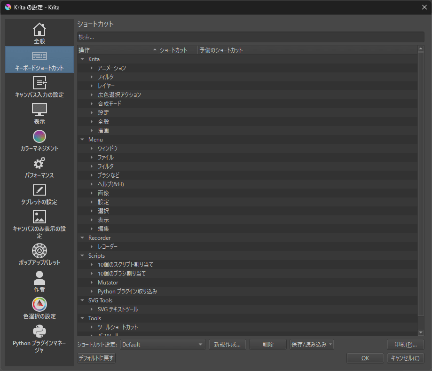The image size is (432, 371).
Task: Open the Default shortcut scheme dropdown
Action: (x=162, y=344)
